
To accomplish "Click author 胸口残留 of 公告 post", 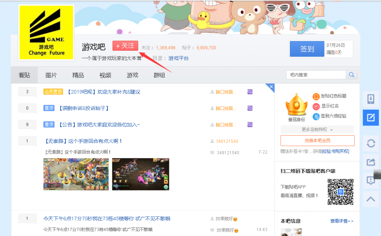I will (226, 125).
